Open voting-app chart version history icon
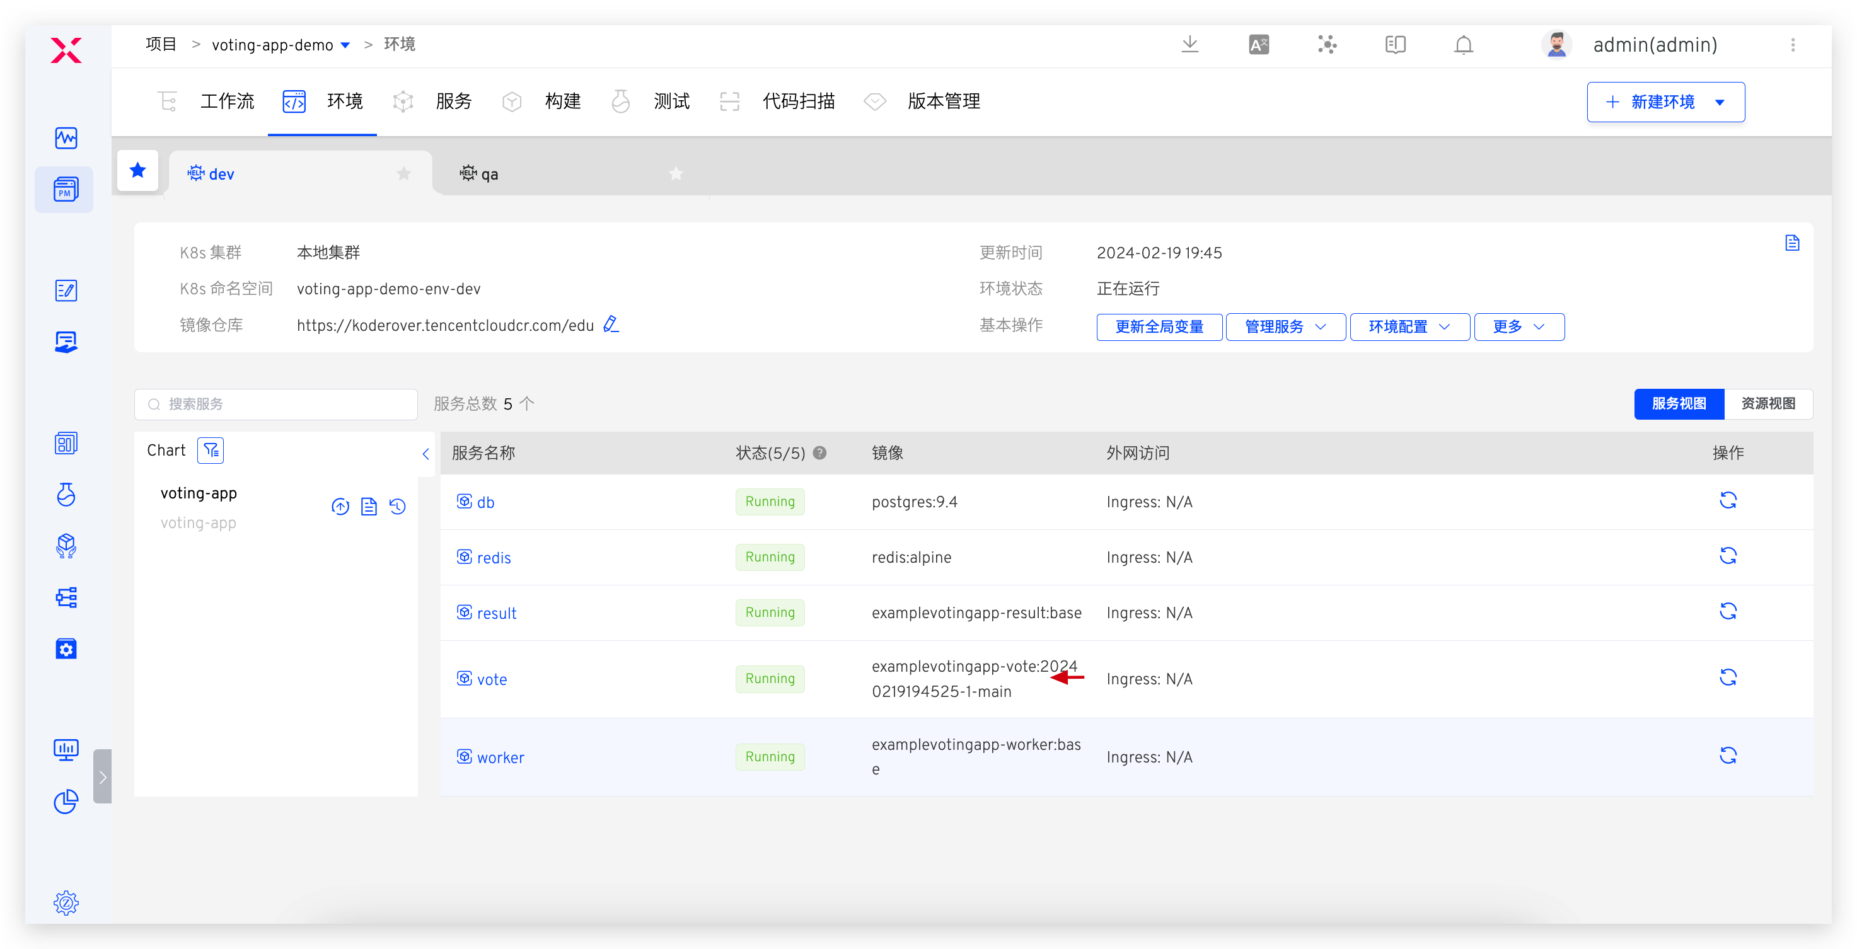 [397, 507]
